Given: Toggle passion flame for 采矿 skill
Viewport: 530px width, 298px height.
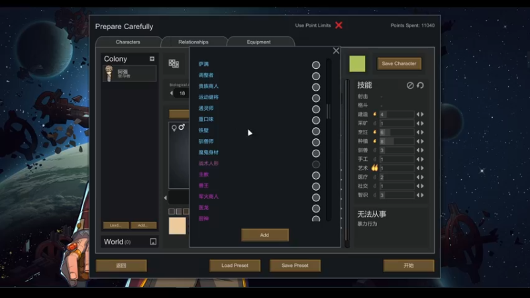Looking at the screenshot, I should click(x=374, y=123).
